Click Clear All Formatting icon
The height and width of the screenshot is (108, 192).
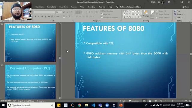pyautogui.click(x=71, y=12)
